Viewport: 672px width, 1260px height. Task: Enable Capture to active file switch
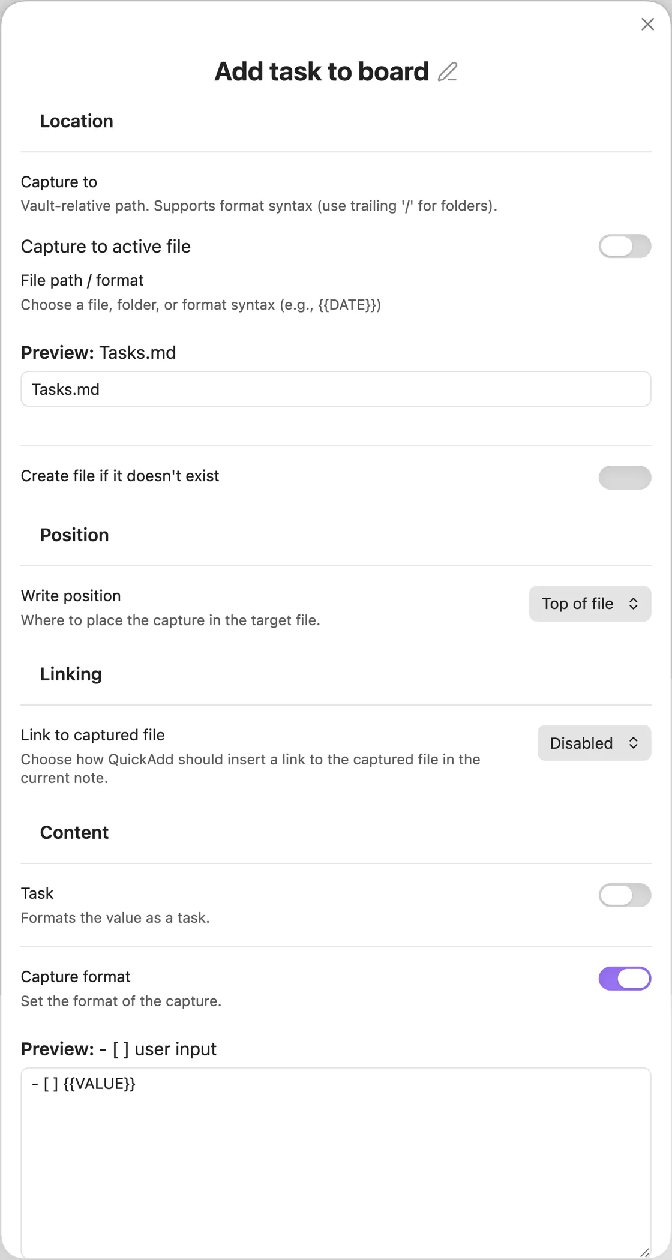pos(625,246)
